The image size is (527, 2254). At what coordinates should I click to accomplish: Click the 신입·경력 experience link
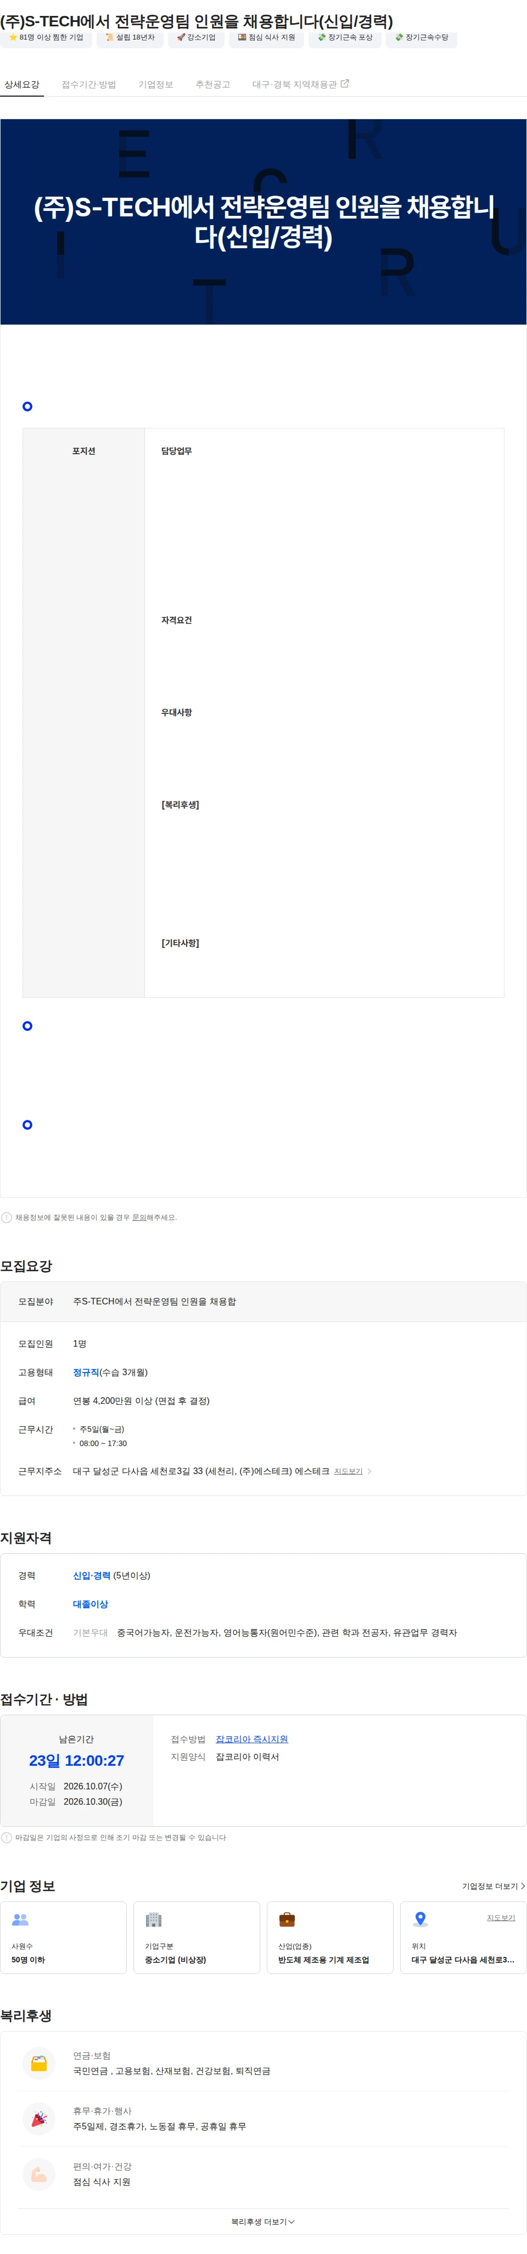[x=92, y=1575]
